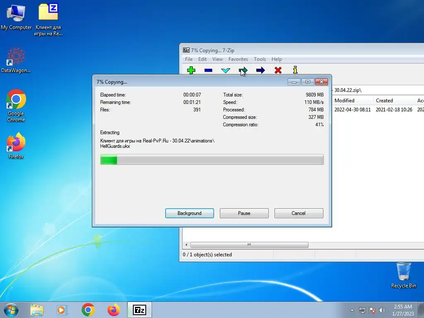
Task: Select the My Computer desktop icon
Action: 16,17
